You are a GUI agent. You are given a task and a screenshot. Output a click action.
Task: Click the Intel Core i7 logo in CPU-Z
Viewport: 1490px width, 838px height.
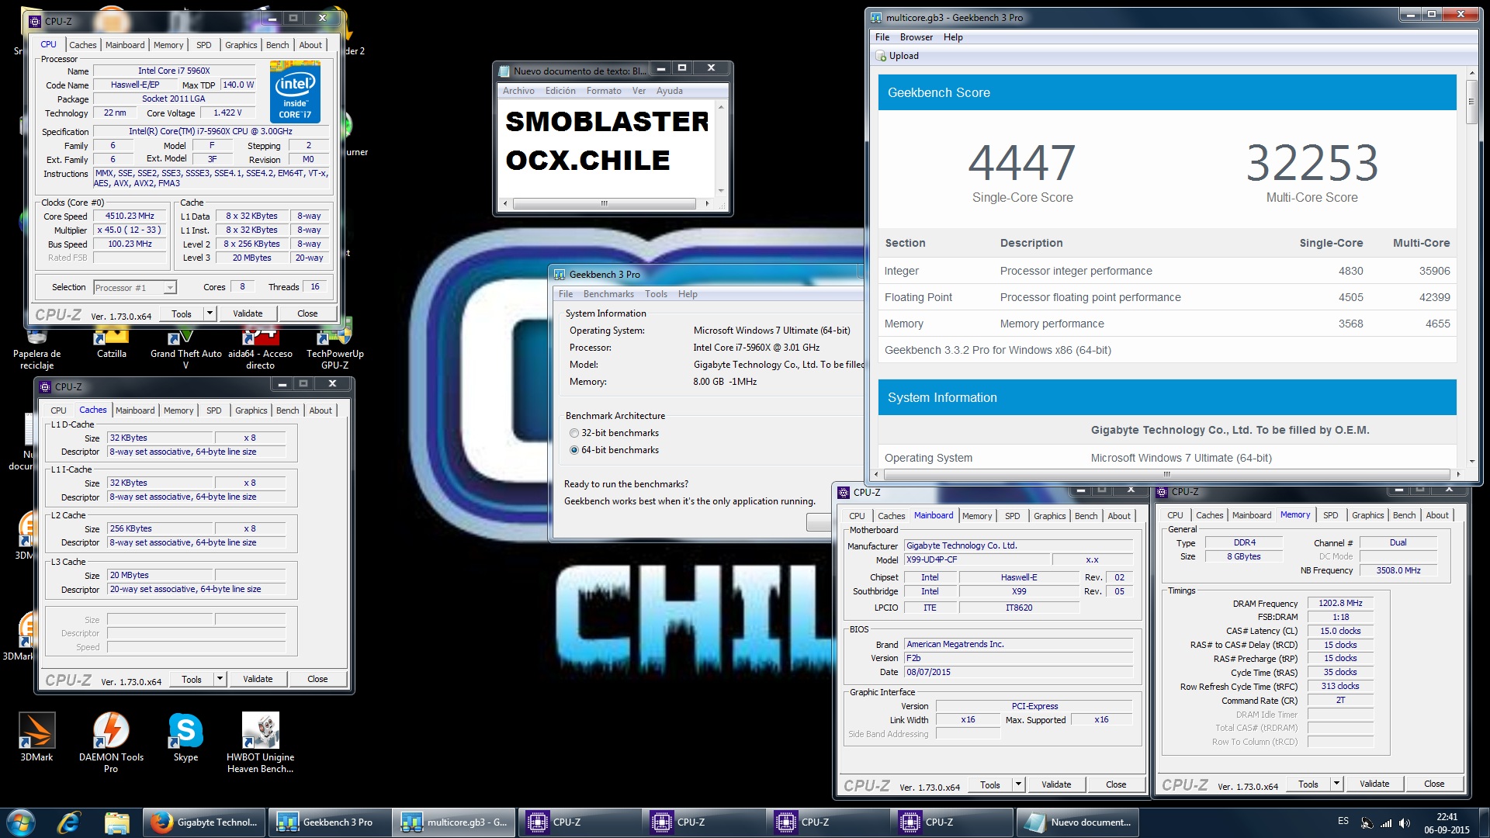pos(295,93)
